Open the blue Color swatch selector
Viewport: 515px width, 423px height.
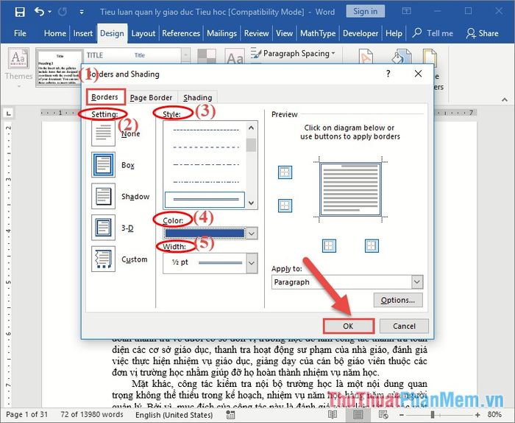coord(205,234)
